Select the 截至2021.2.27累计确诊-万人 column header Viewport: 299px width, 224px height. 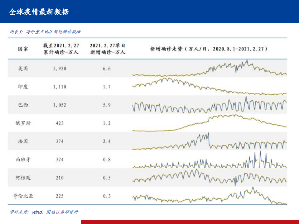tap(61, 48)
